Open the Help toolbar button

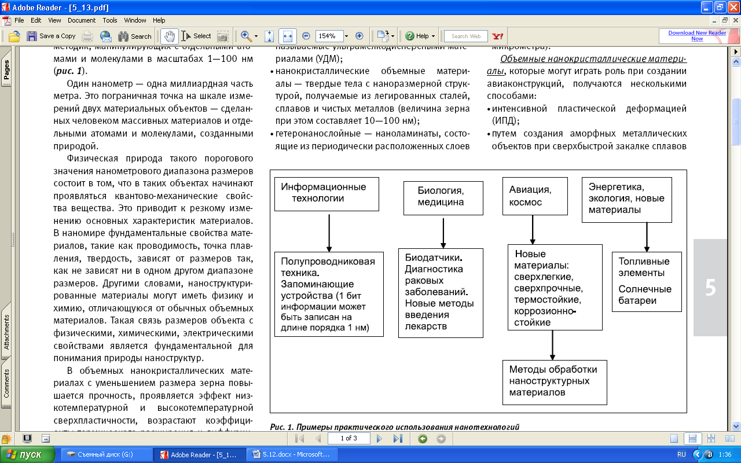coord(418,36)
